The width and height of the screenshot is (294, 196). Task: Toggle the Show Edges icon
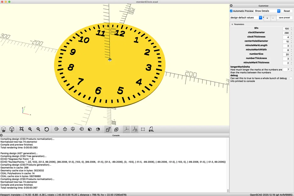pyautogui.click(x=143, y=129)
